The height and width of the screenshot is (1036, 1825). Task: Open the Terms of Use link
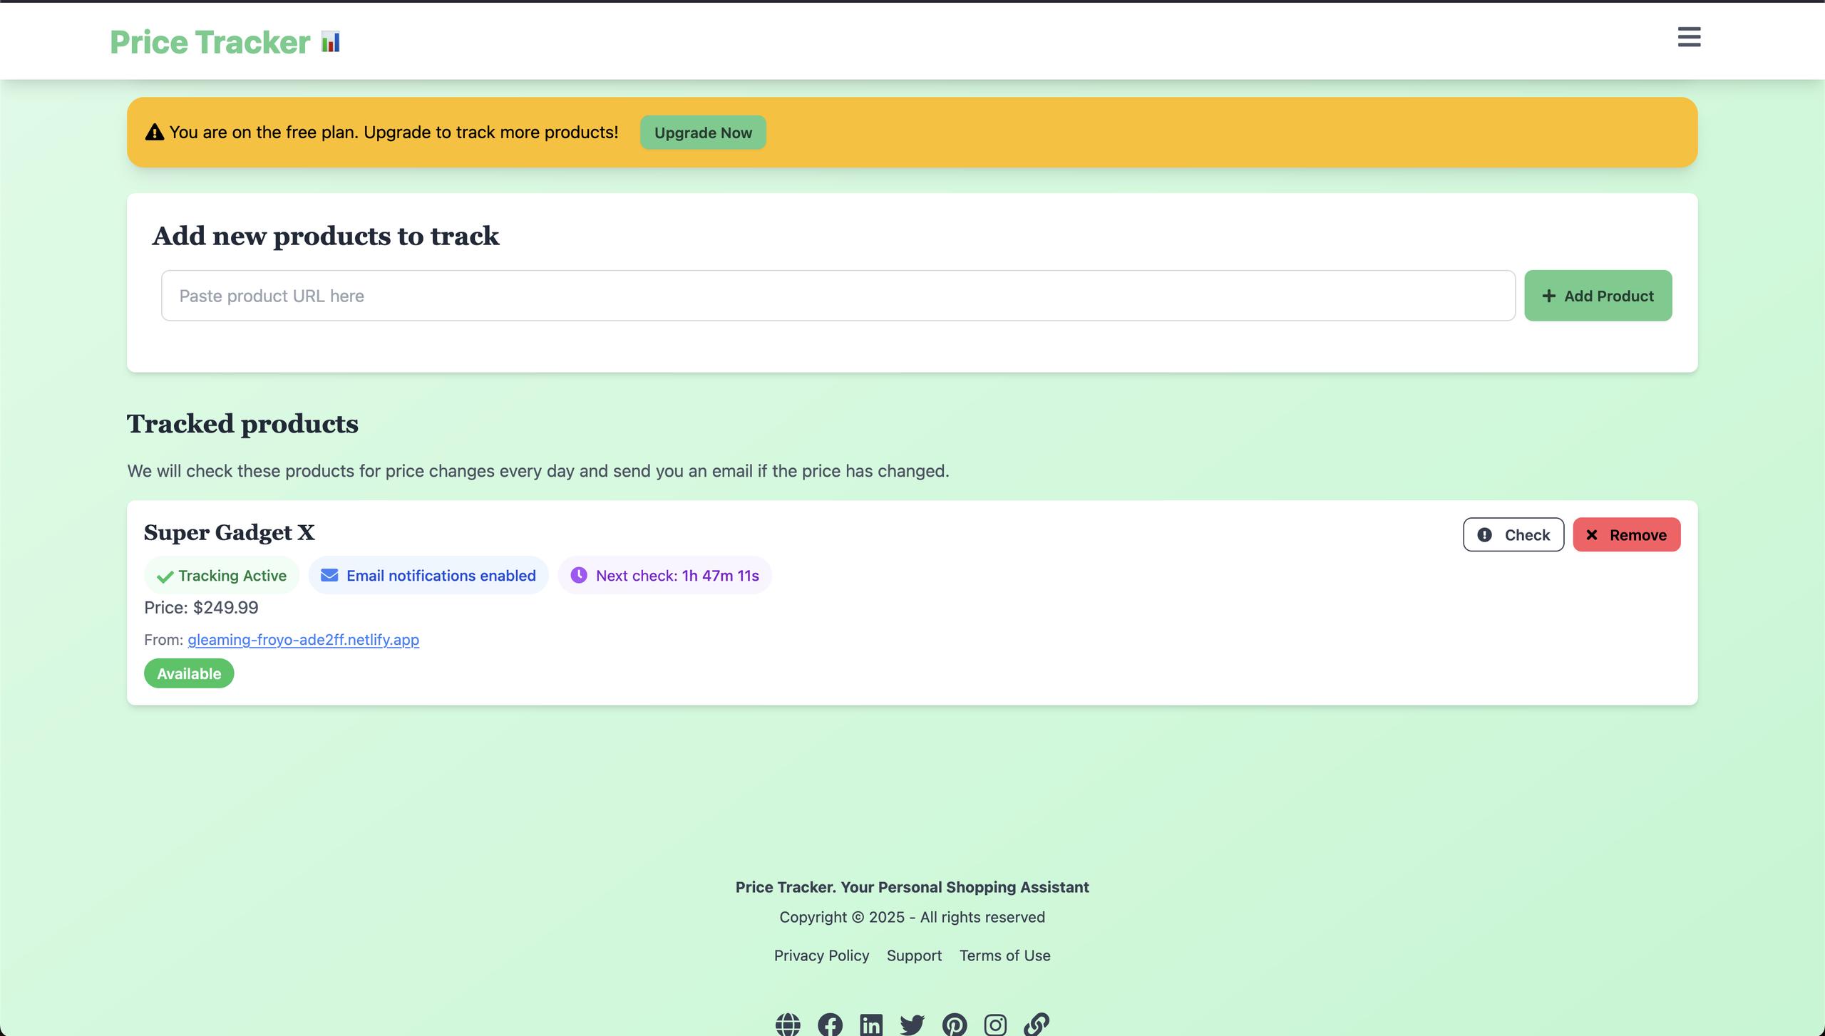pyautogui.click(x=1004, y=955)
